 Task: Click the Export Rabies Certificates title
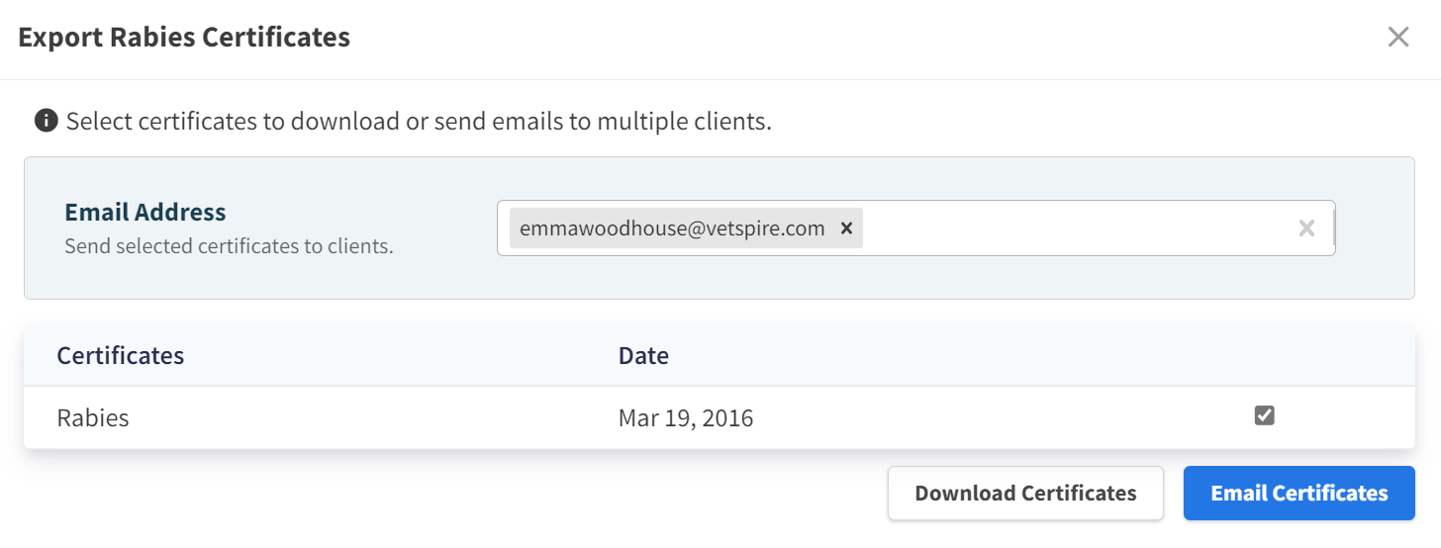[x=184, y=38]
